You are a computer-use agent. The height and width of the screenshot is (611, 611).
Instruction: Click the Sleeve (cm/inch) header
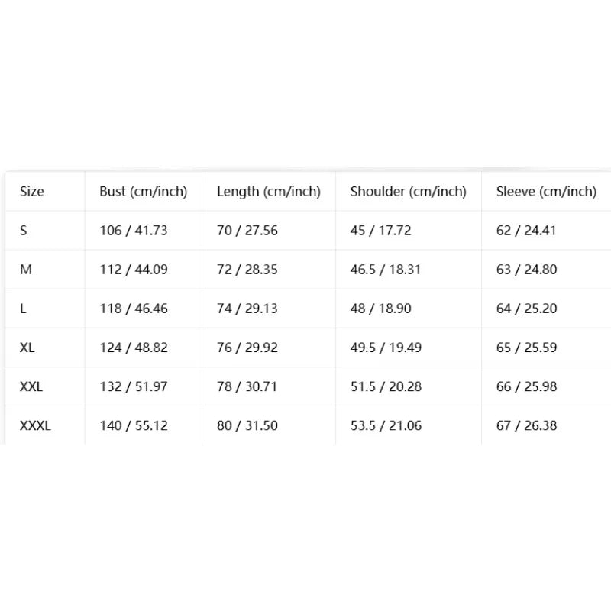(x=546, y=192)
